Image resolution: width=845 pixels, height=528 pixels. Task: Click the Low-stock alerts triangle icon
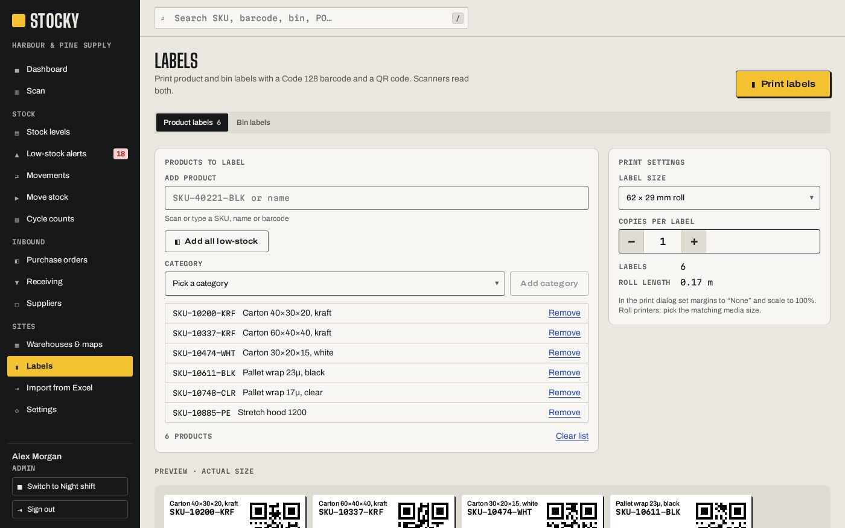[17, 154]
